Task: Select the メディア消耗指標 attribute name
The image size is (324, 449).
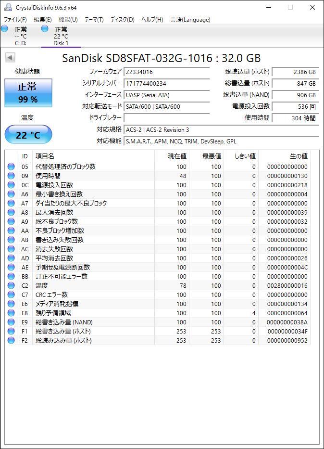Action: [57, 304]
